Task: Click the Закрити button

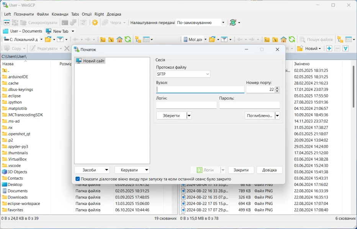Action: [x=241, y=170]
